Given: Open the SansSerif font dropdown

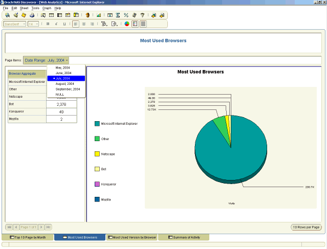Looking at the screenshot, I should [14, 24].
